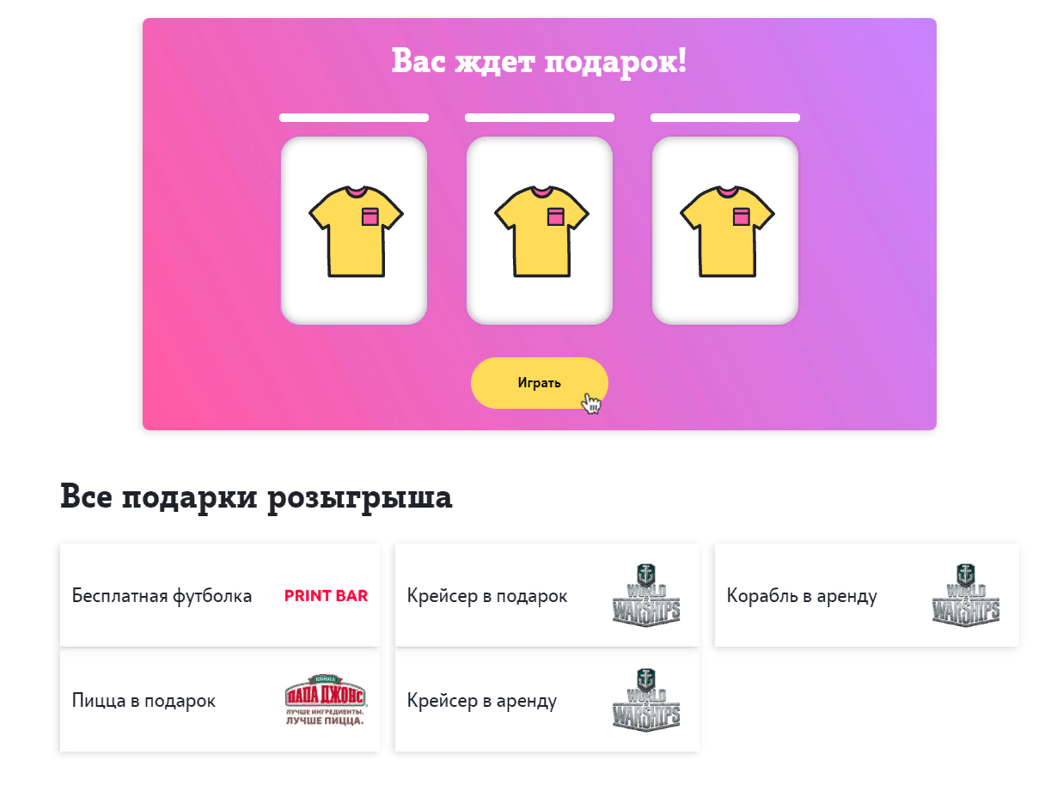Open the Пицца в подарок gift card
This screenshot has height=791, width=1063.
(x=220, y=701)
